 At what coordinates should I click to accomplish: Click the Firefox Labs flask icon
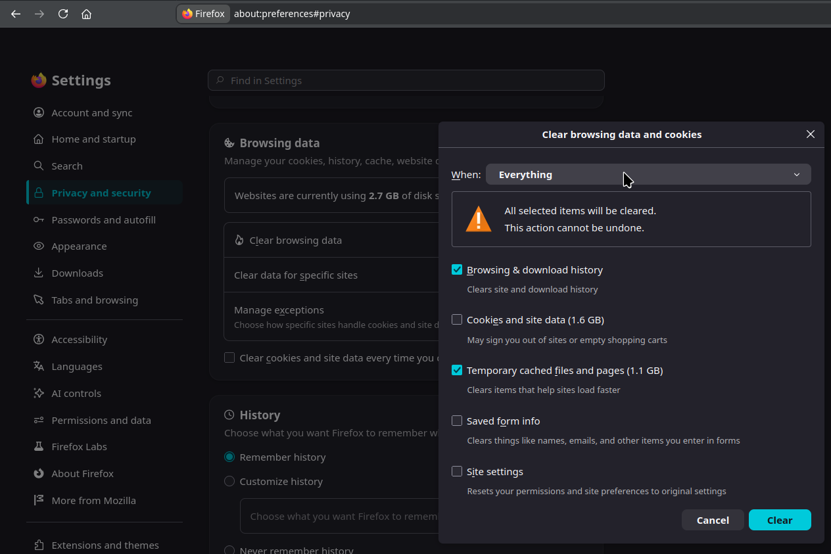coord(39,447)
